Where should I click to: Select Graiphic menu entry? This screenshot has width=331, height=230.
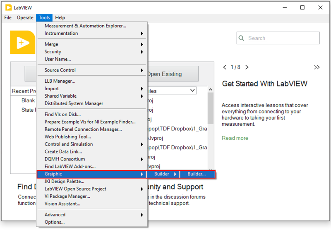point(91,174)
